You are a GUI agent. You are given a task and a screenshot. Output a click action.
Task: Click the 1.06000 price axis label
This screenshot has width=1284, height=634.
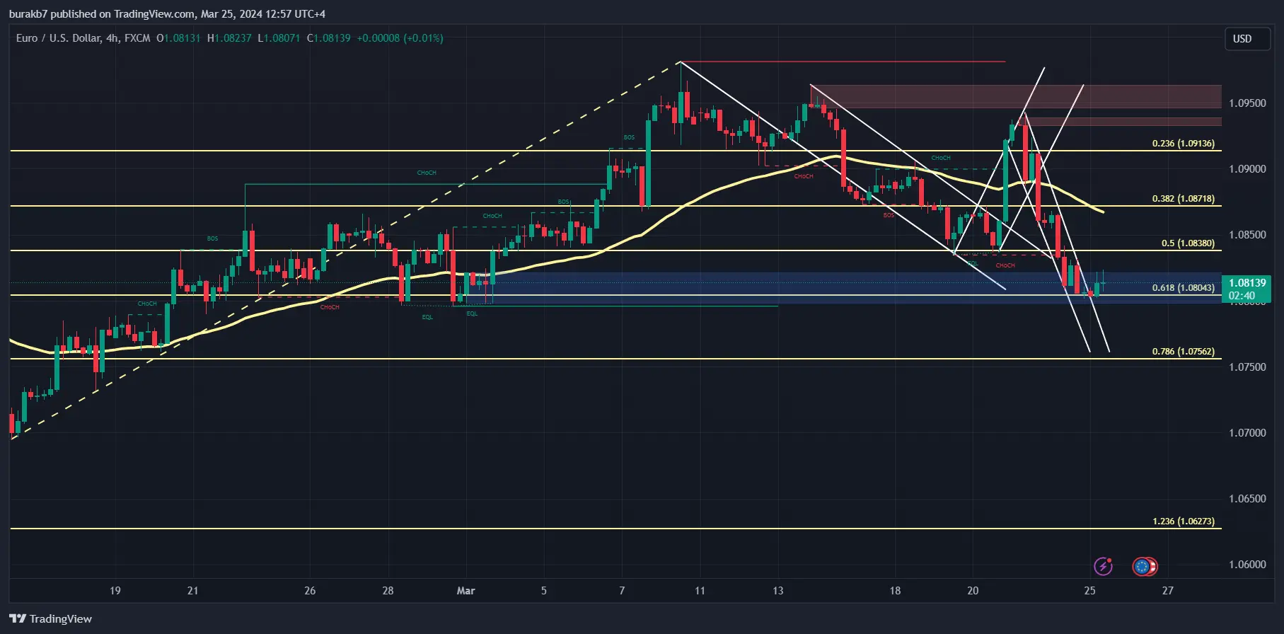click(x=1247, y=565)
